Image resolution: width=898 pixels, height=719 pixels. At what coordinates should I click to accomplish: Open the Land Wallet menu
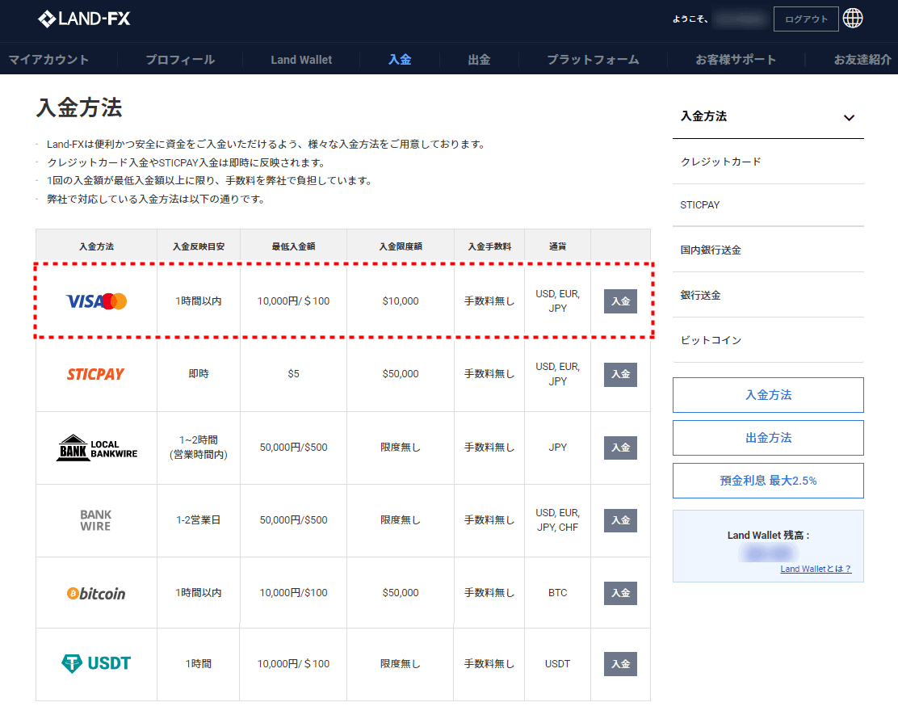[x=301, y=60]
